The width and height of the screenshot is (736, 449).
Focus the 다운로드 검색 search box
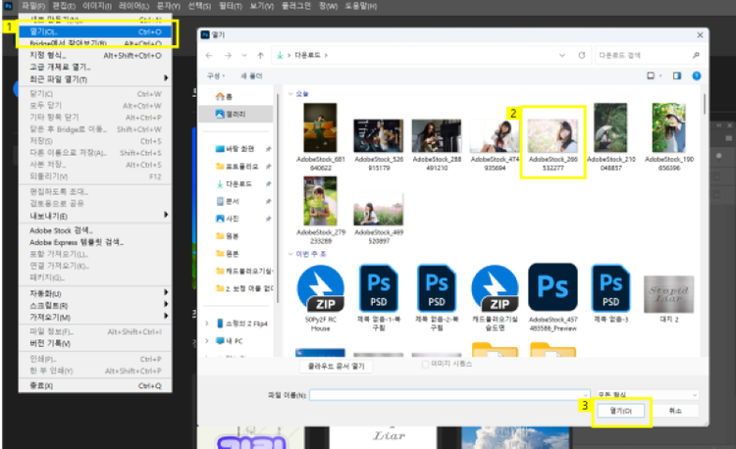pyautogui.click(x=650, y=55)
